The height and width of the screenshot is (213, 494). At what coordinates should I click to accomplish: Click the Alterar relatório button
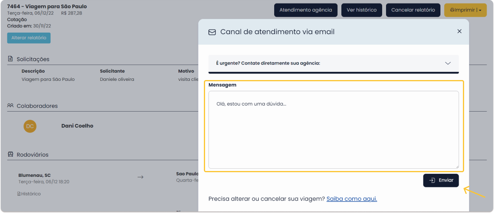click(29, 38)
